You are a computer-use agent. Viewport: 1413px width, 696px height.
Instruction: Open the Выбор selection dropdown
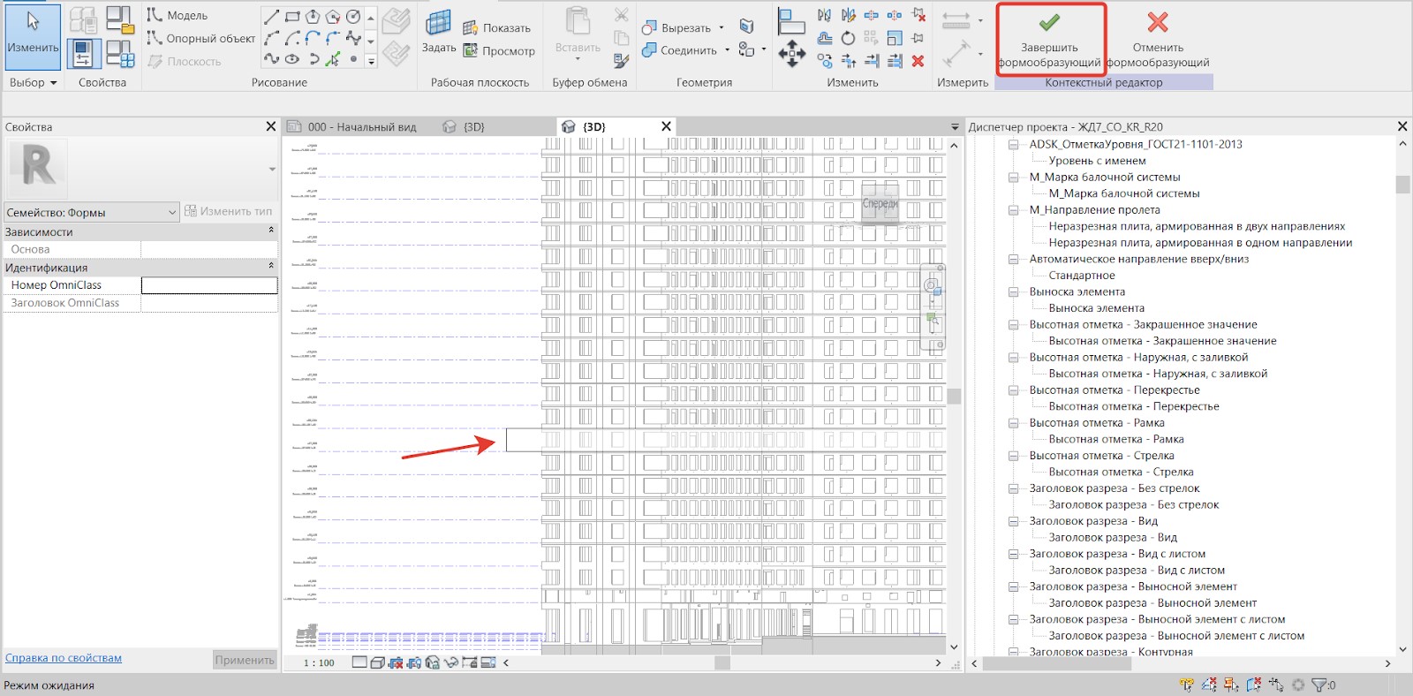coord(34,82)
